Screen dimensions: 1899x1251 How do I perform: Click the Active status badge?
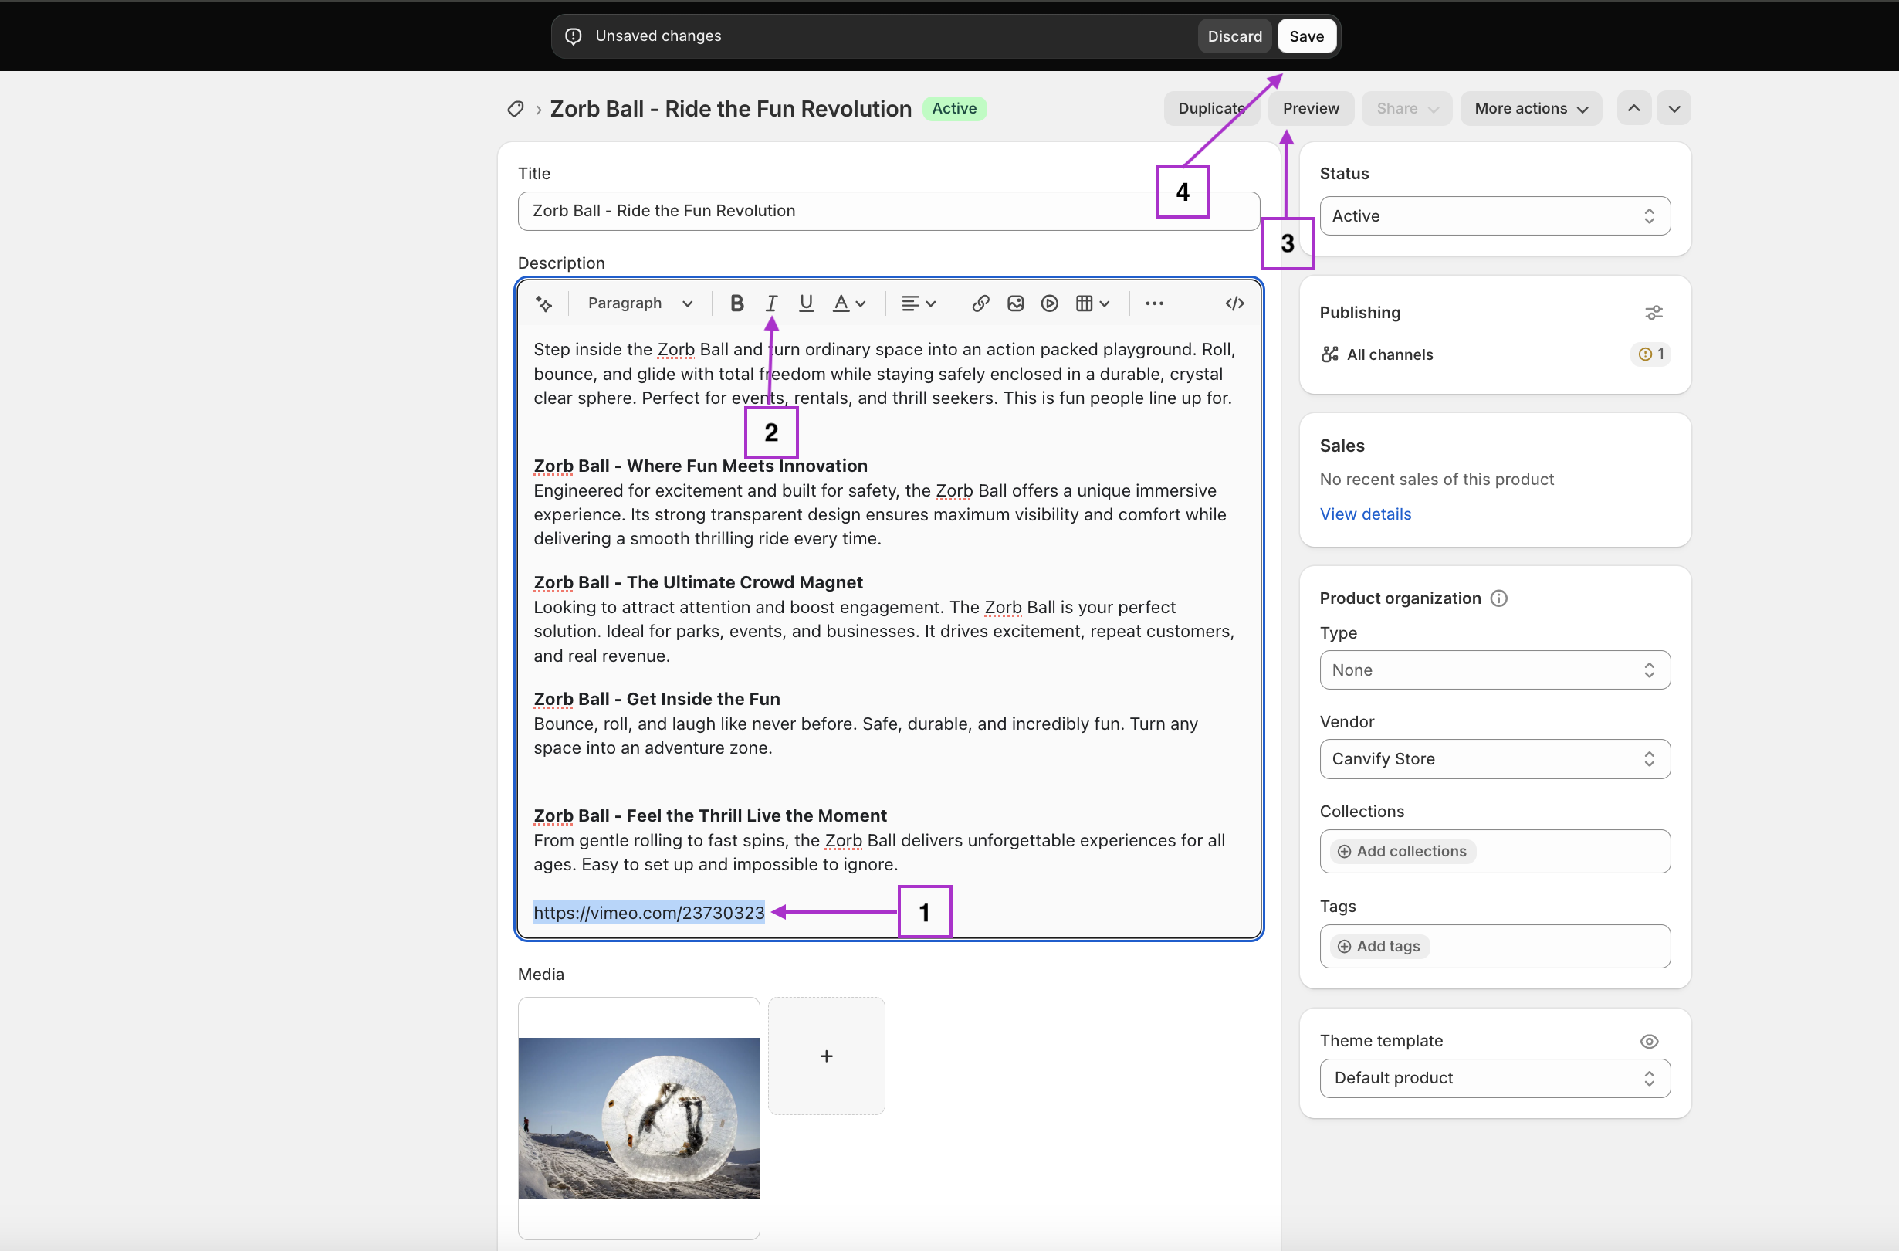(953, 109)
